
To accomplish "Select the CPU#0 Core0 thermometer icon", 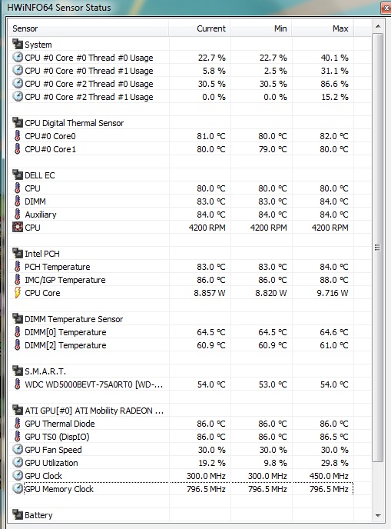I will [x=18, y=136].
